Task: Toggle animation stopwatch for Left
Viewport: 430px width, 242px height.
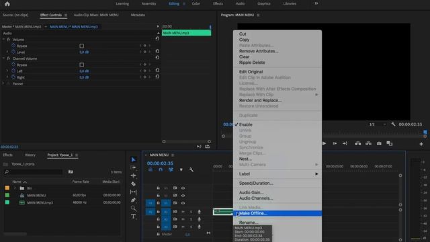Action: coord(13,71)
